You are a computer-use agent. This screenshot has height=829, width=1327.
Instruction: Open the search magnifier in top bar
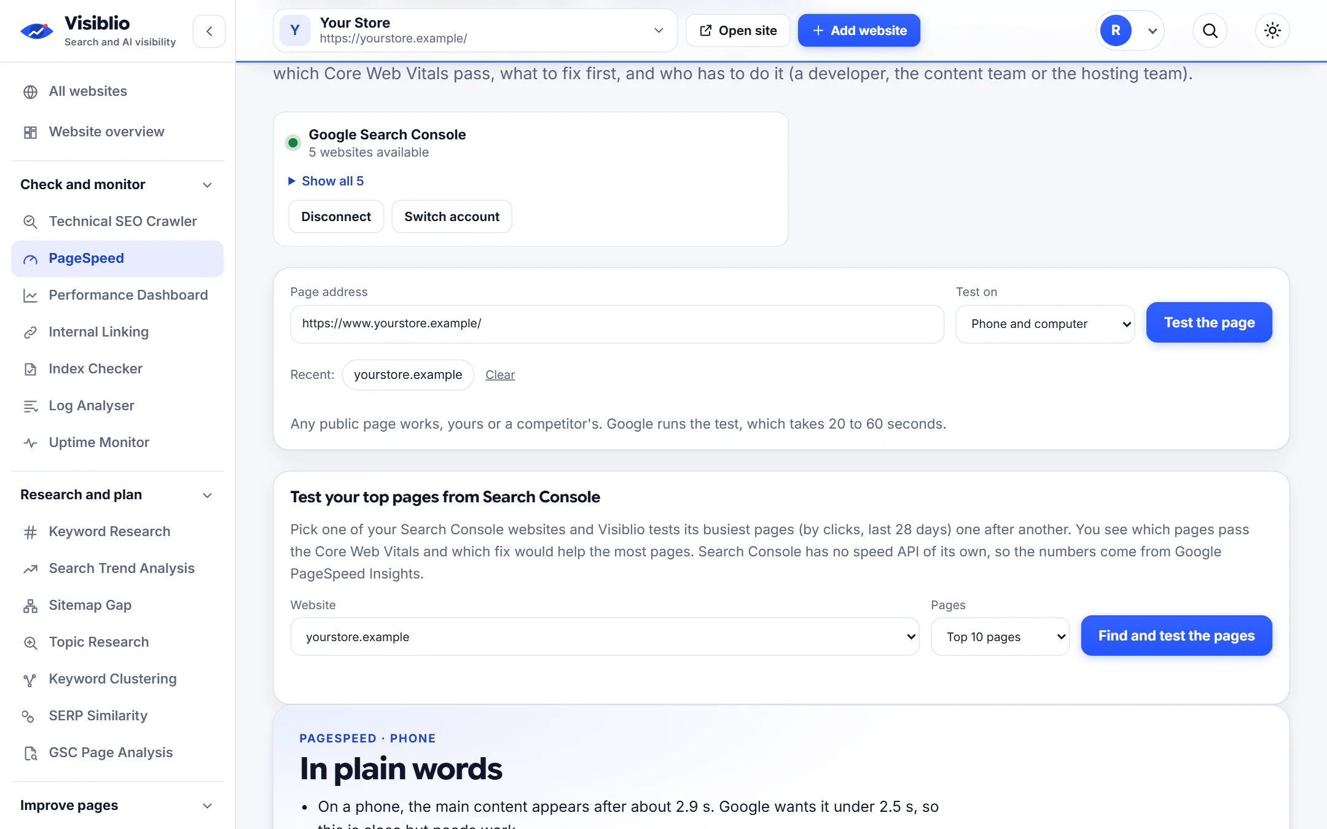[1210, 31]
